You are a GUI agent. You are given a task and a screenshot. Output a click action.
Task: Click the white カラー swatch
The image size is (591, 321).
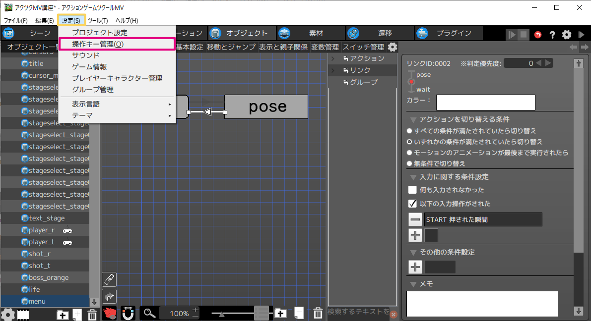[485, 103]
